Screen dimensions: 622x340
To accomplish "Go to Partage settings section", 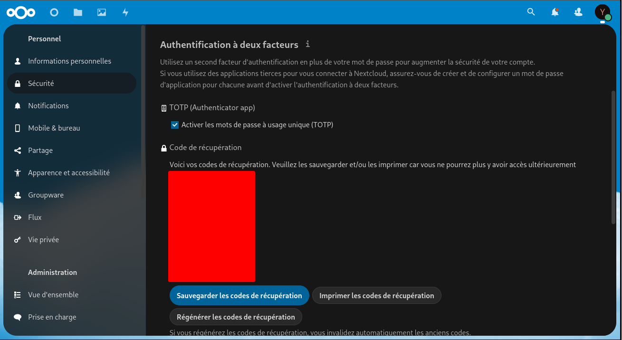I will coord(40,151).
